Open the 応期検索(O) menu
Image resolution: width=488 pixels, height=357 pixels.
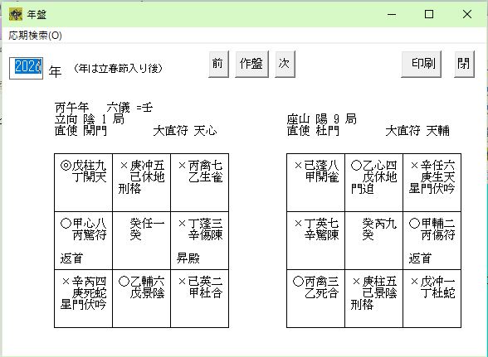[35, 36]
